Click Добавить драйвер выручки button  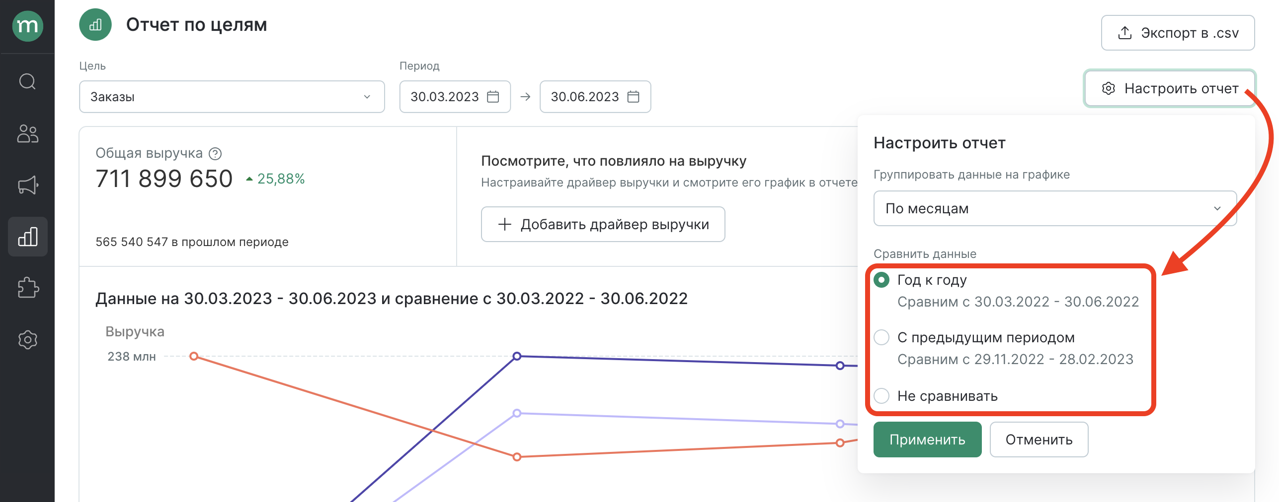603,224
